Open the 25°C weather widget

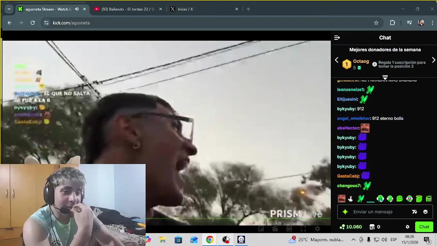(316, 240)
